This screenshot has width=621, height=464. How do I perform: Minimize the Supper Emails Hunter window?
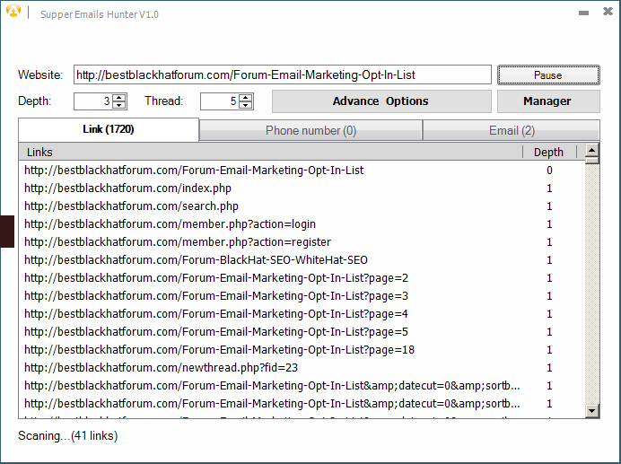583,13
